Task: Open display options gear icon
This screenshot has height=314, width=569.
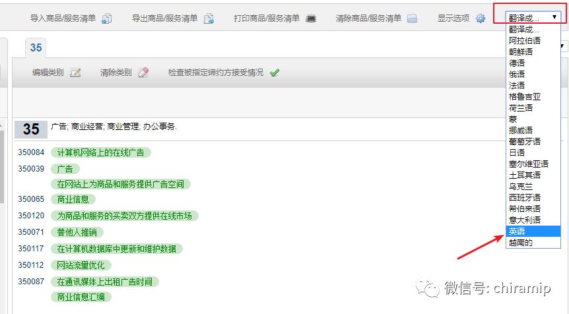Action: [x=481, y=18]
